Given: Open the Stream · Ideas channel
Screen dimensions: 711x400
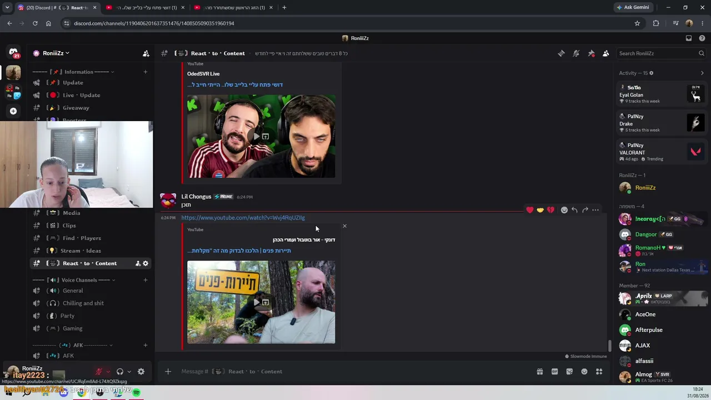Looking at the screenshot, I should (x=91, y=251).
